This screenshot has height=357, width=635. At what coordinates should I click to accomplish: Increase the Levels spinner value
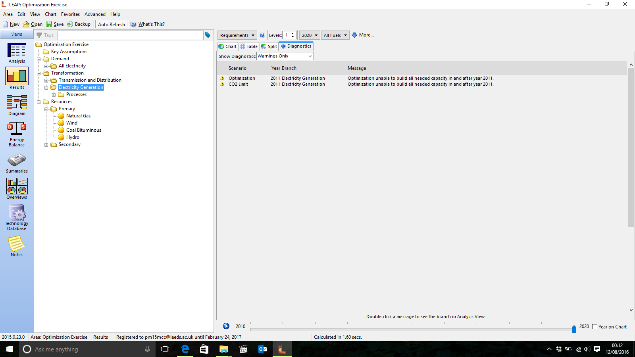pos(293,33)
